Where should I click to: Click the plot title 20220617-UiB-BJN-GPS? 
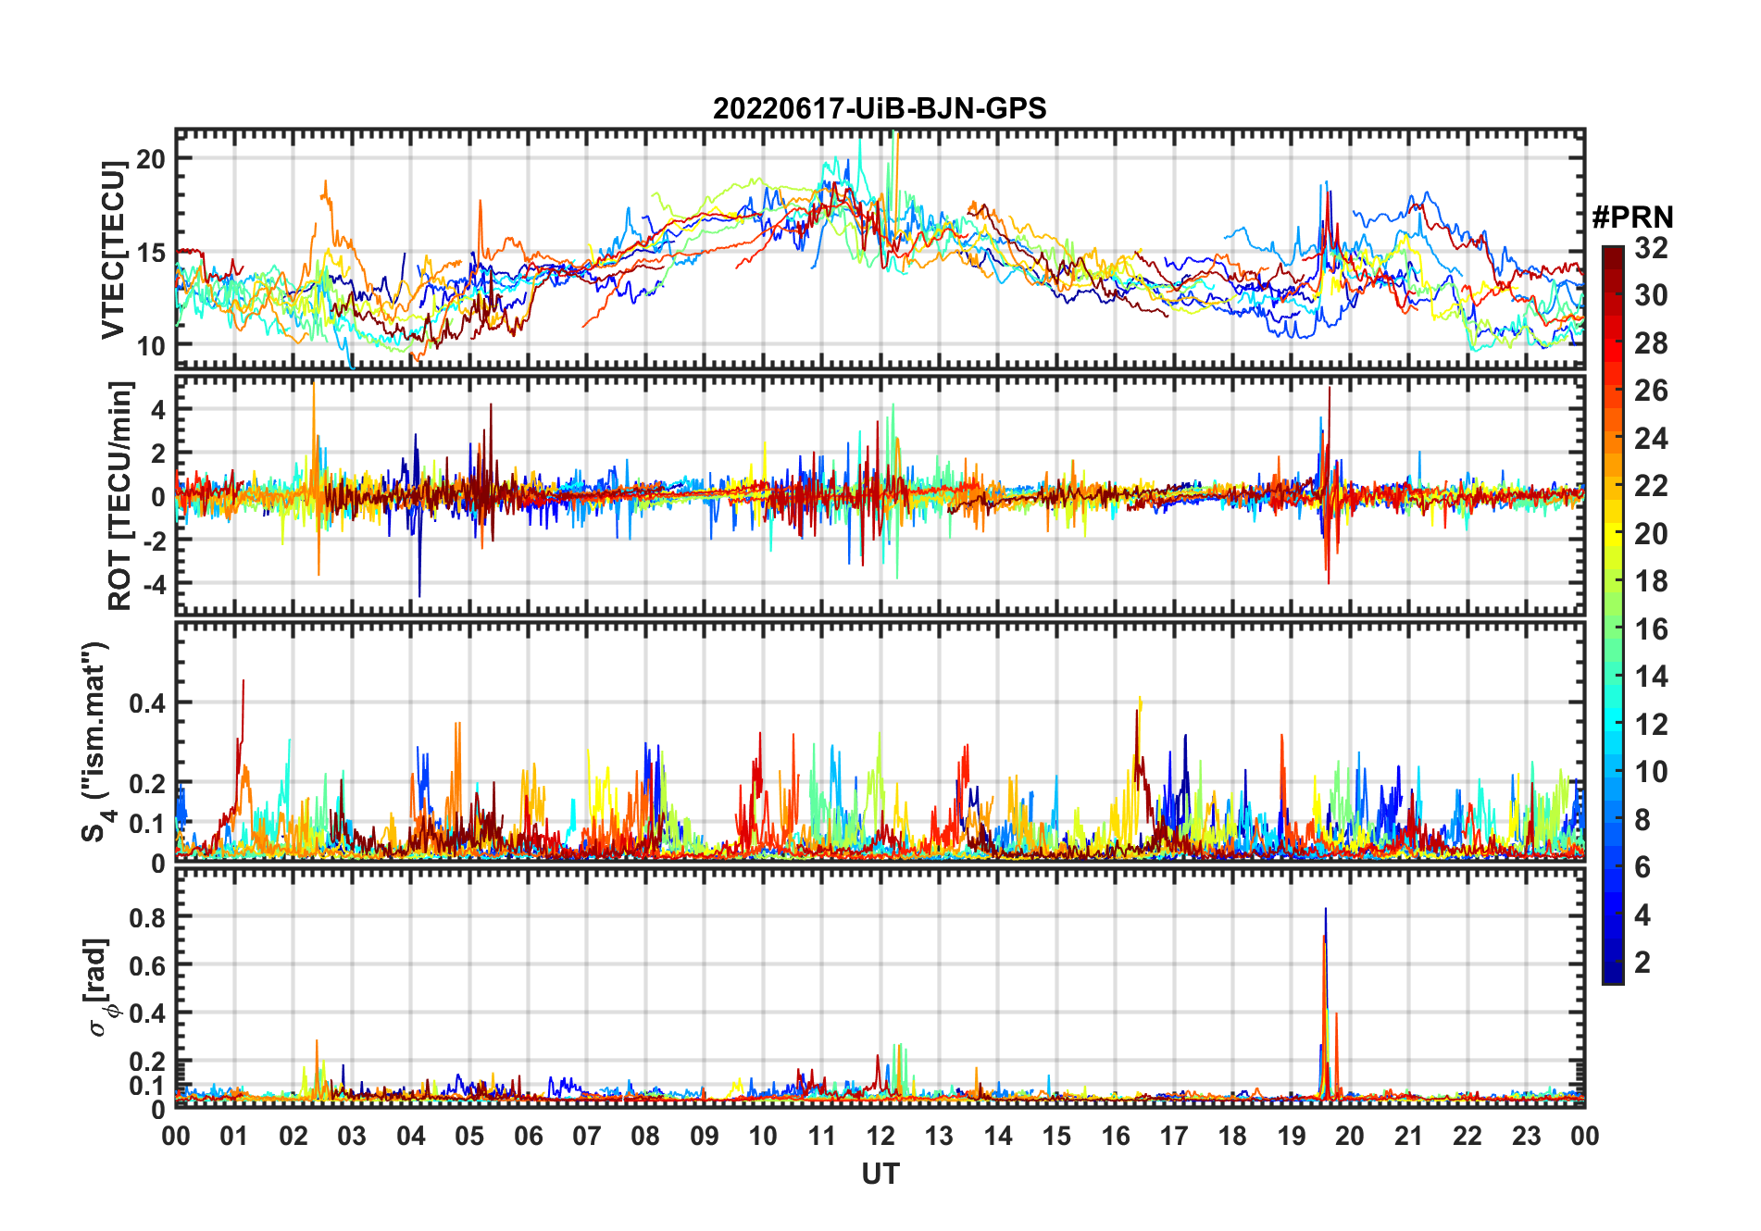click(880, 109)
